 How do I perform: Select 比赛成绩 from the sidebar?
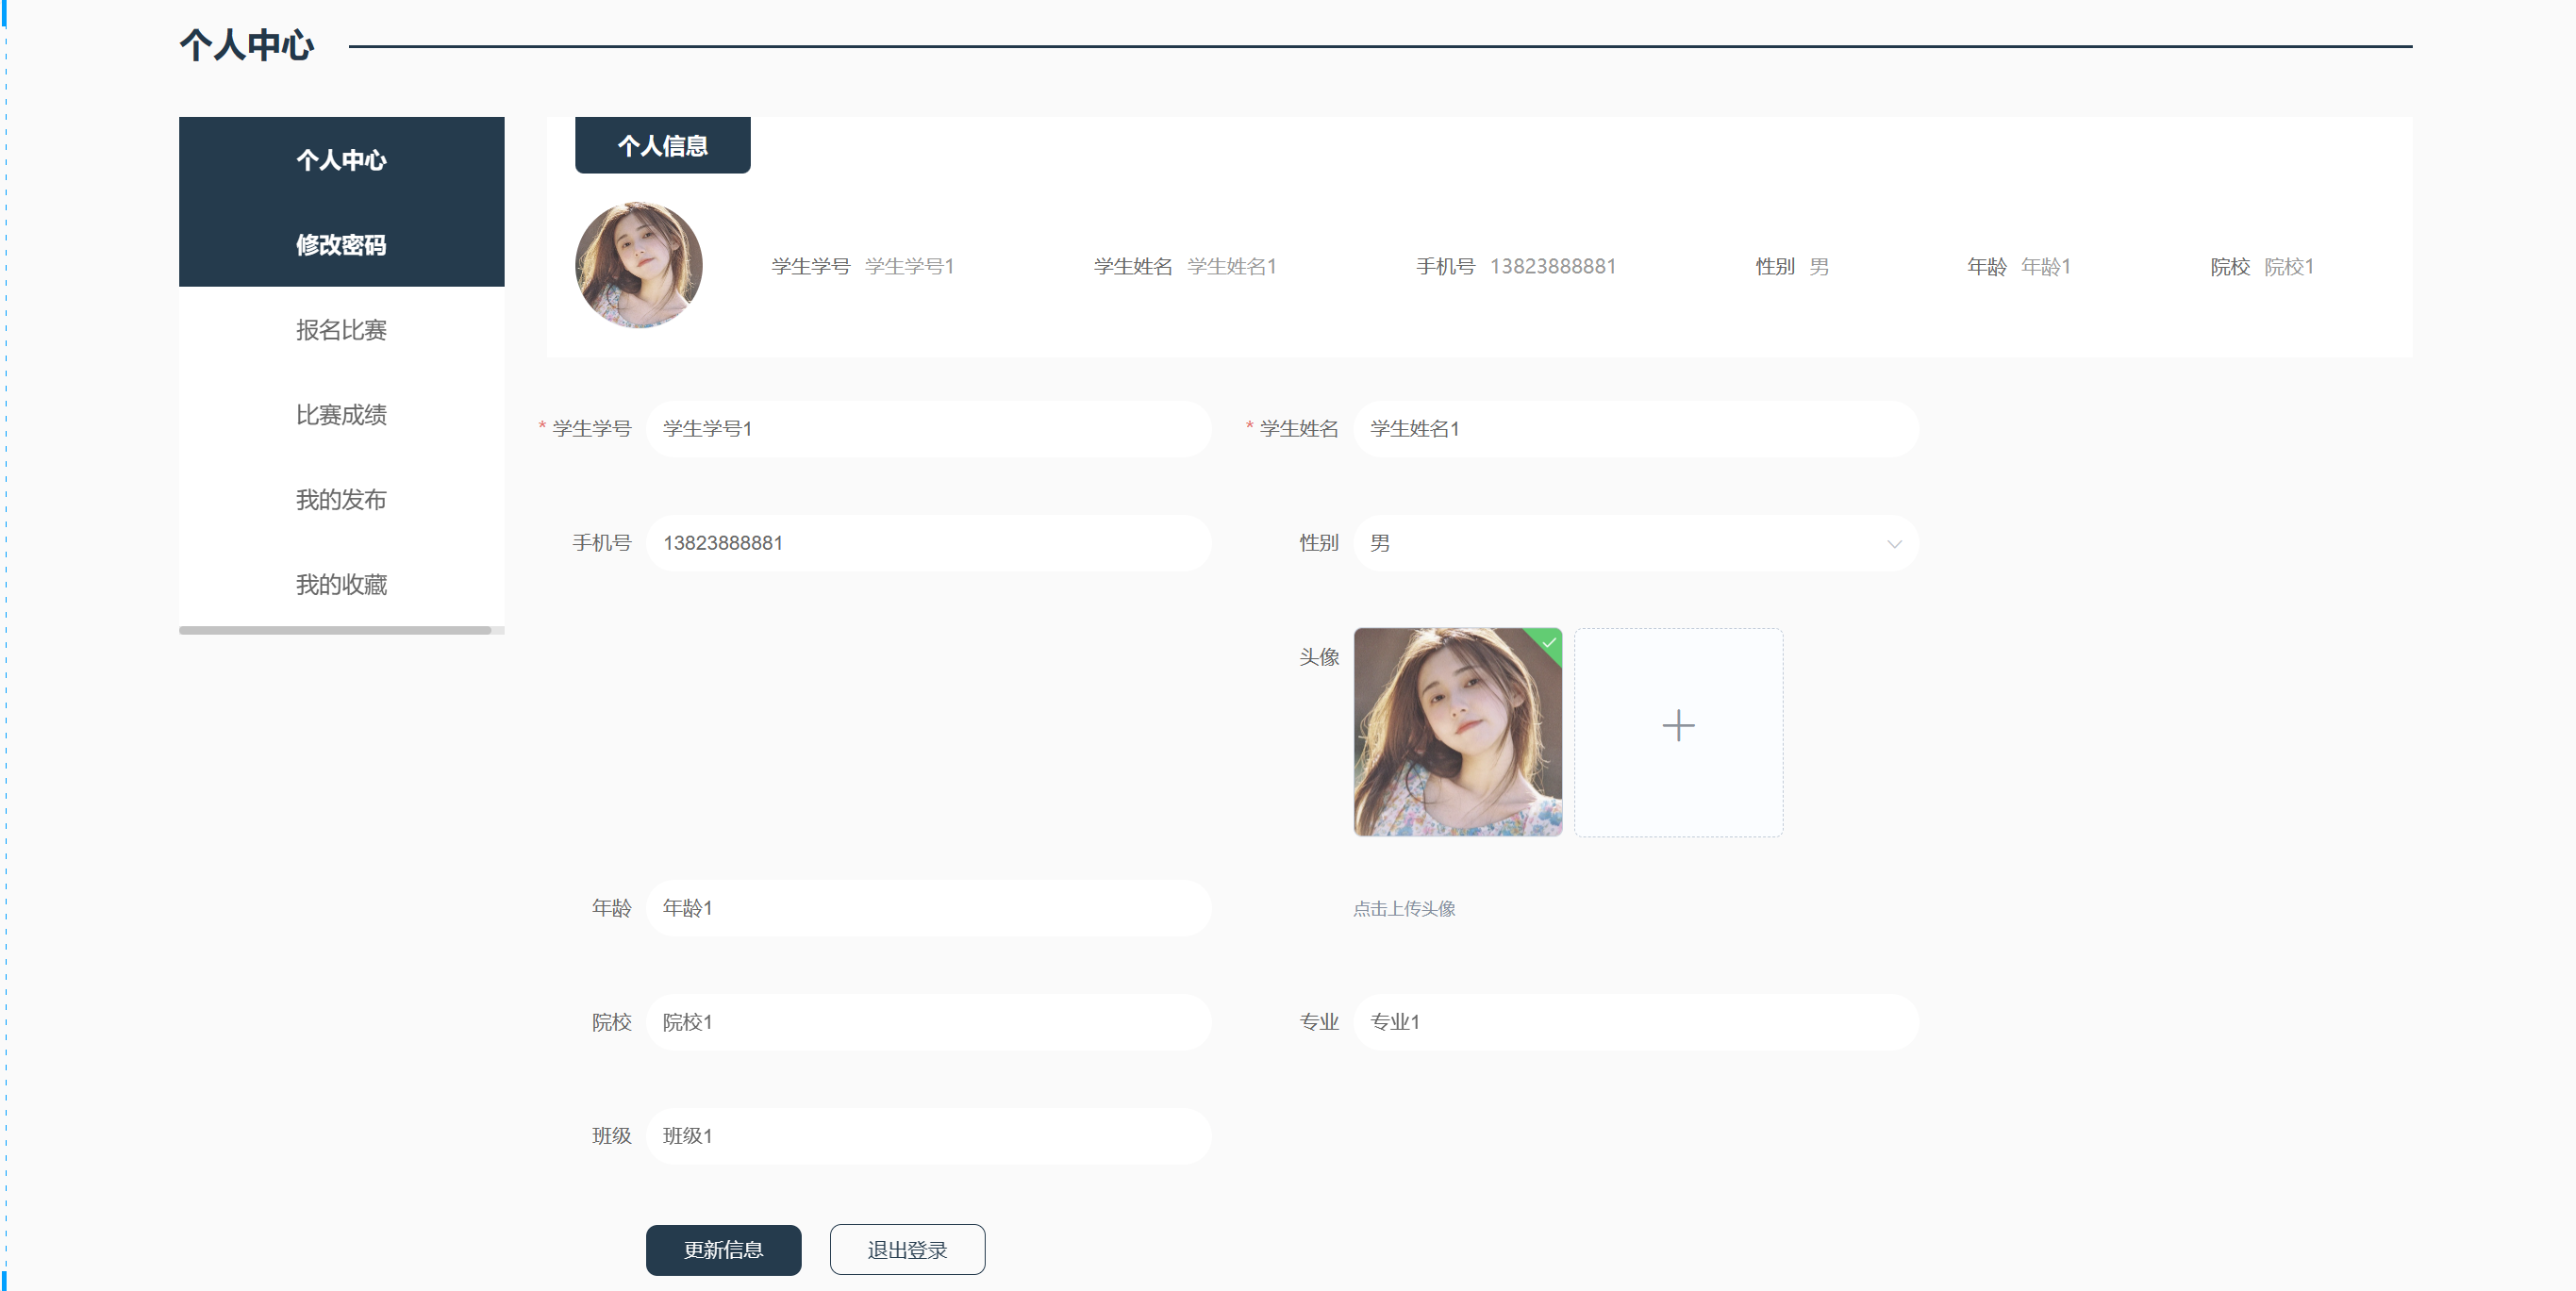(x=341, y=415)
